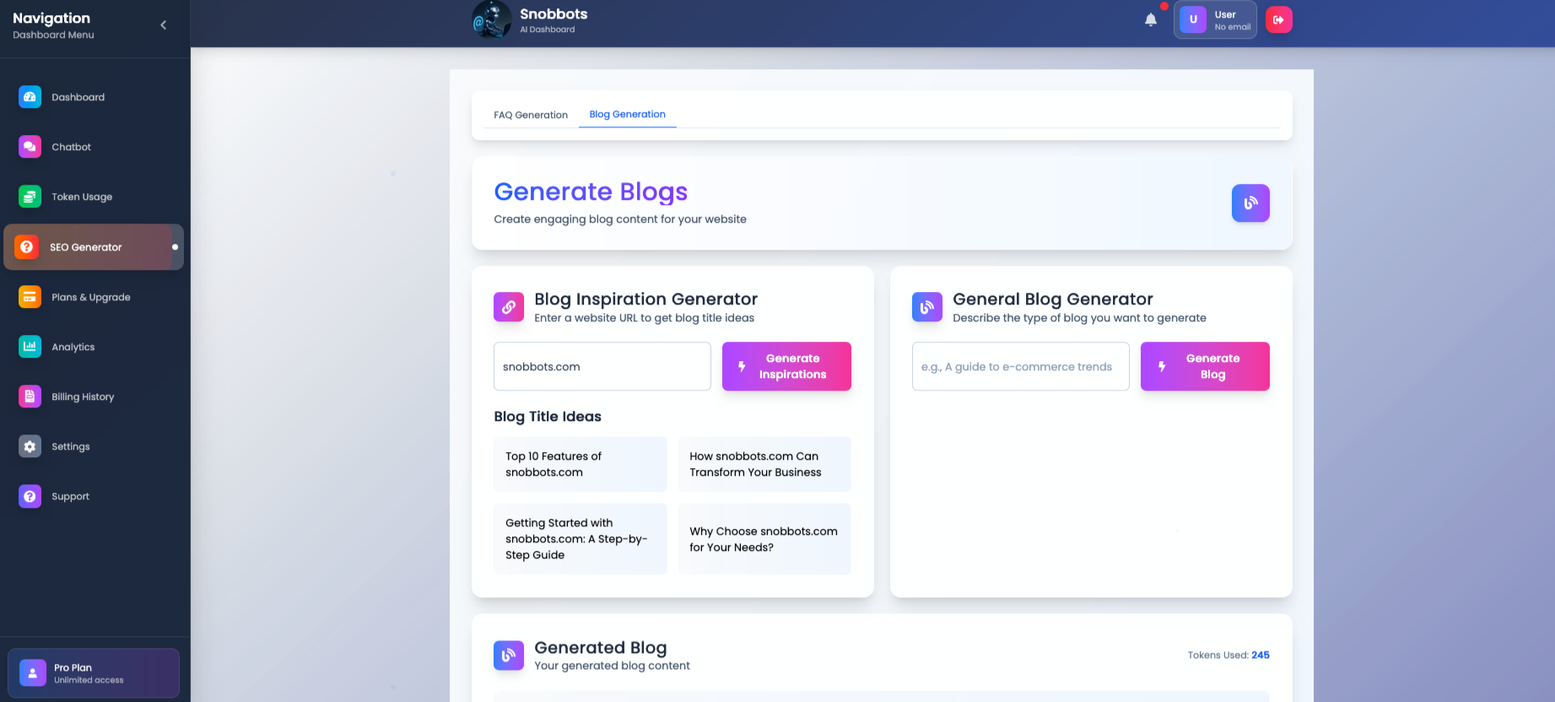Click the red logout icon
Image resolution: width=1555 pixels, height=702 pixels.
(x=1278, y=19)
